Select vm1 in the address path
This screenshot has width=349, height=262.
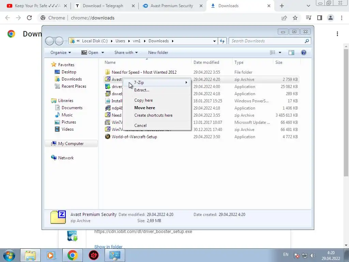pos(137,41)
